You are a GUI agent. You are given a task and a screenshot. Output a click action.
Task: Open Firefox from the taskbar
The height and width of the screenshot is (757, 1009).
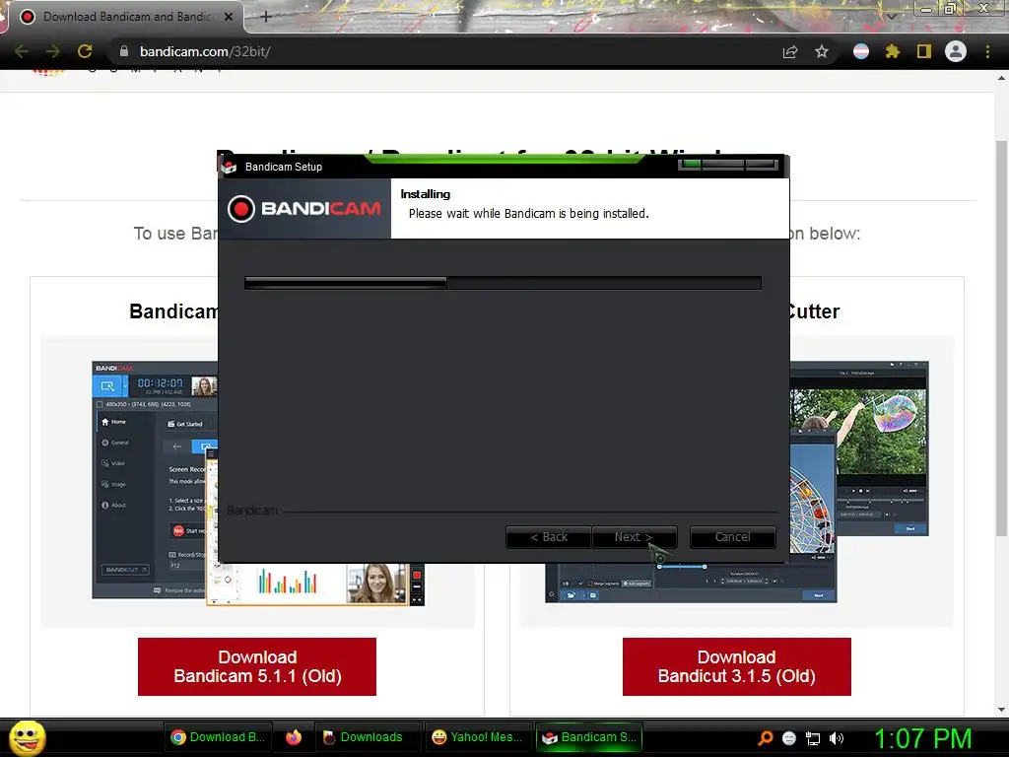coord(294,737)
